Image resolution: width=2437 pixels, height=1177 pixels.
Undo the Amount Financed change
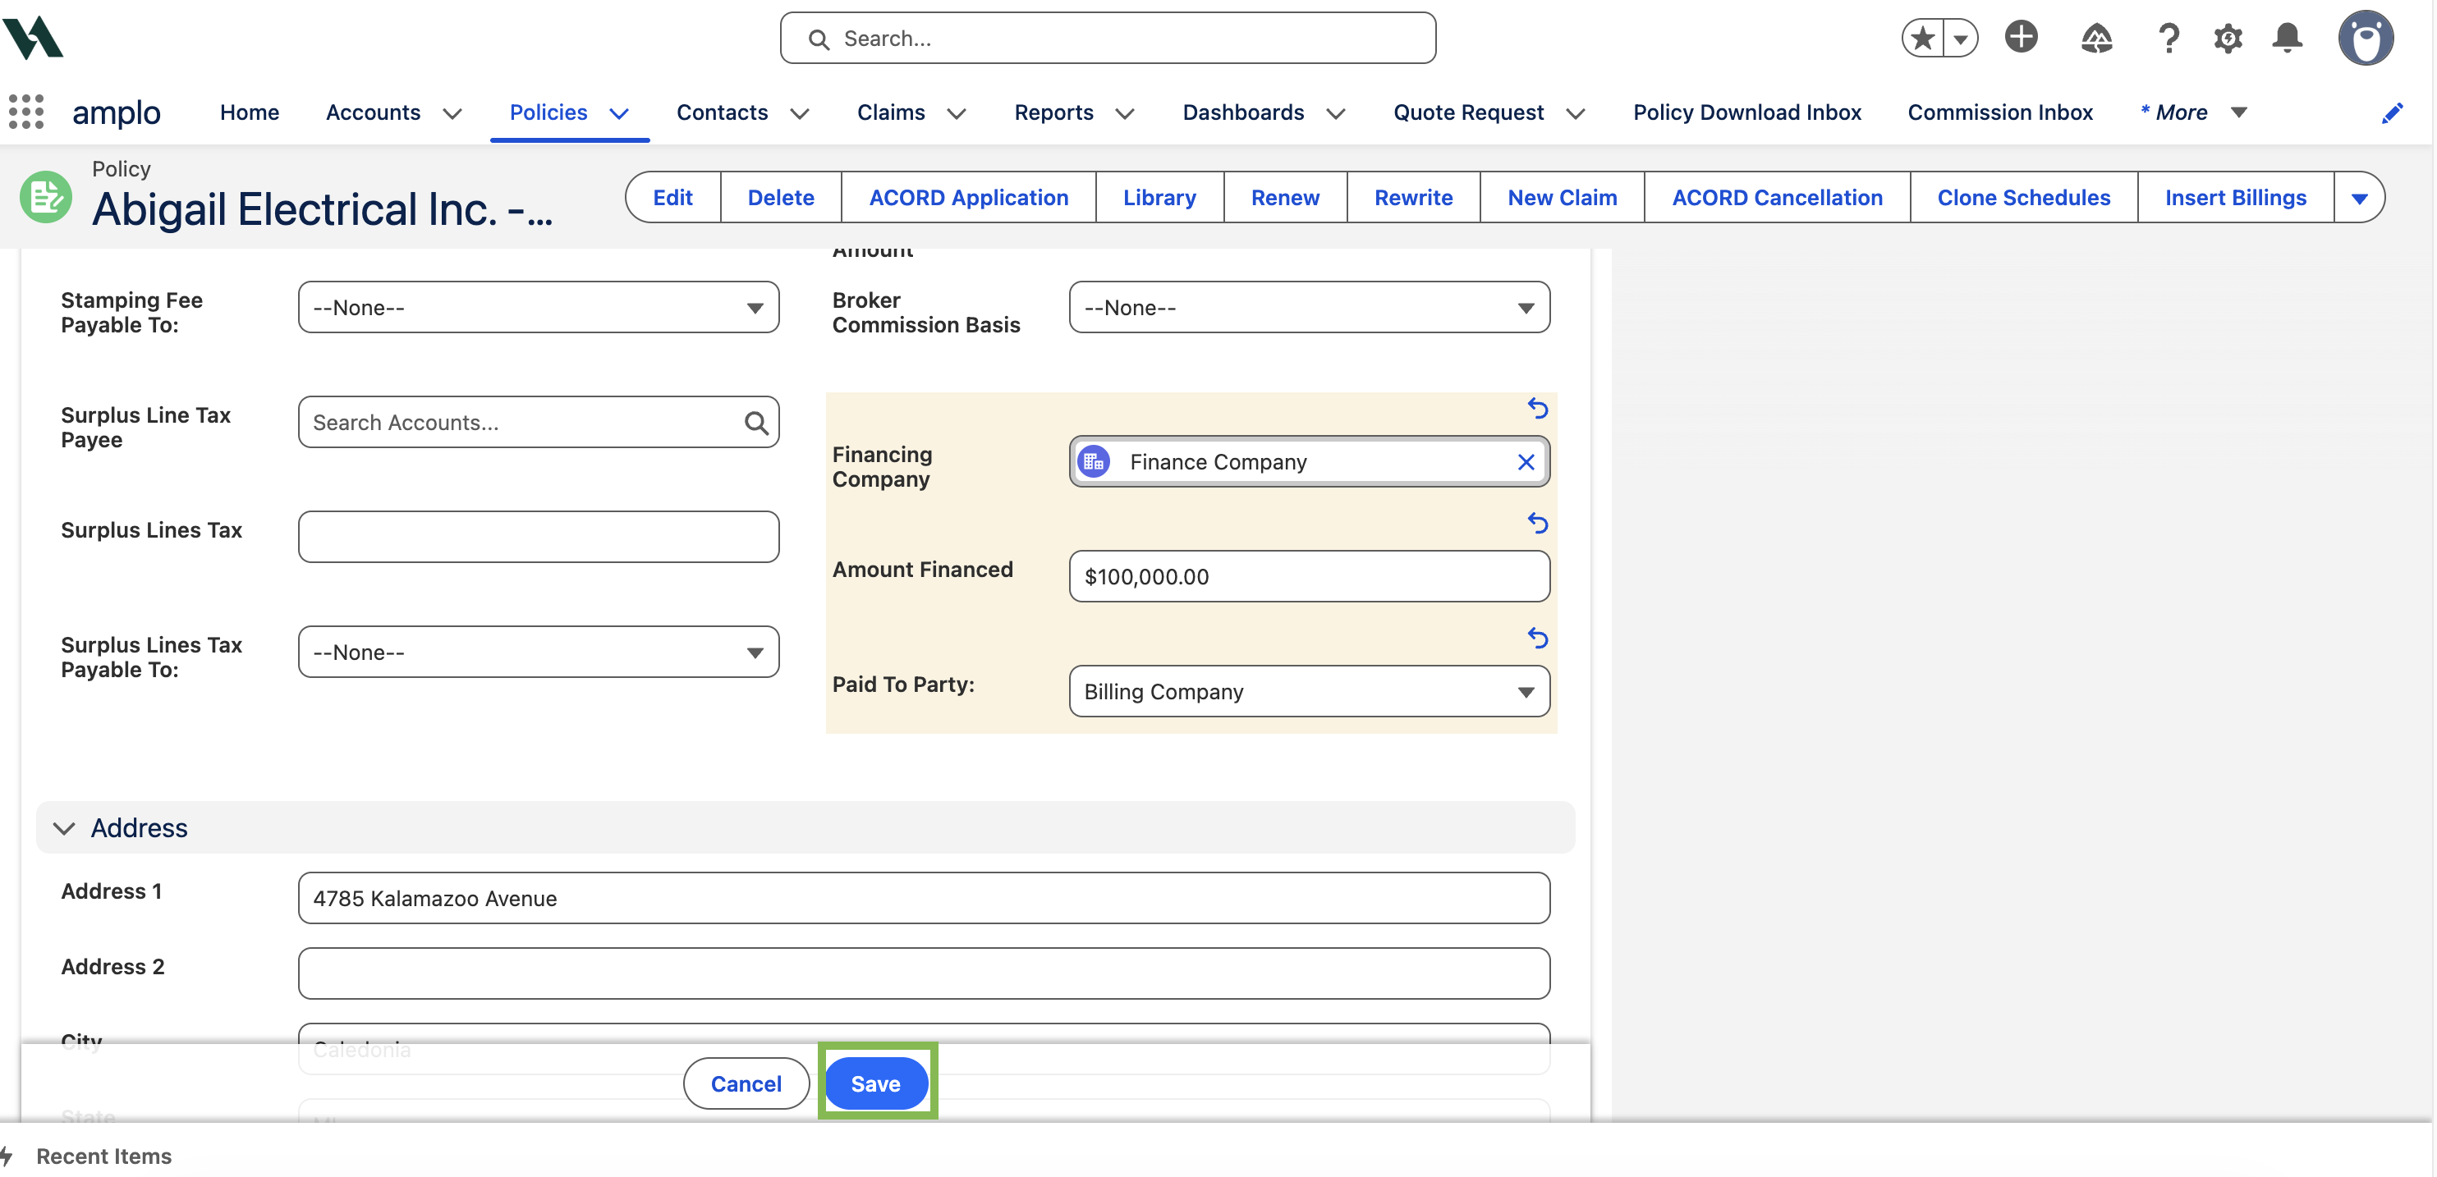point(1537,523)
